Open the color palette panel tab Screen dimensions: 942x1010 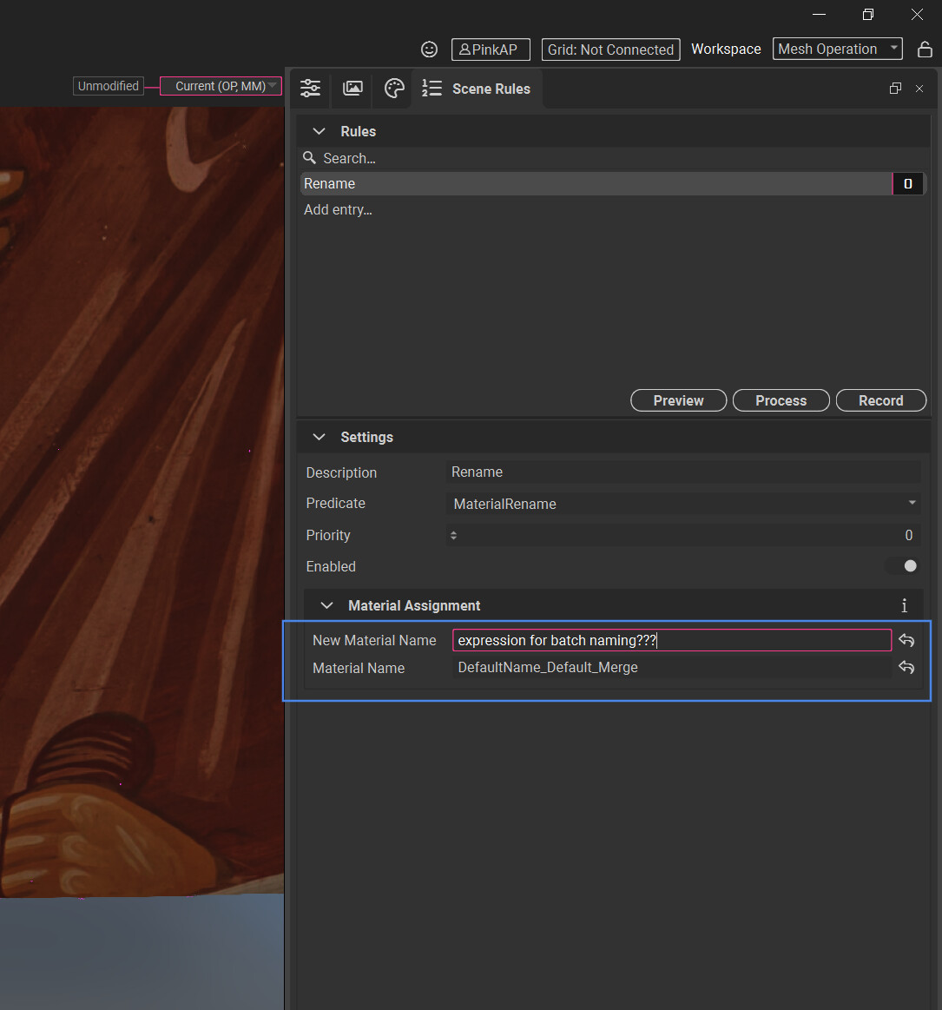click(x=394, y=89)
